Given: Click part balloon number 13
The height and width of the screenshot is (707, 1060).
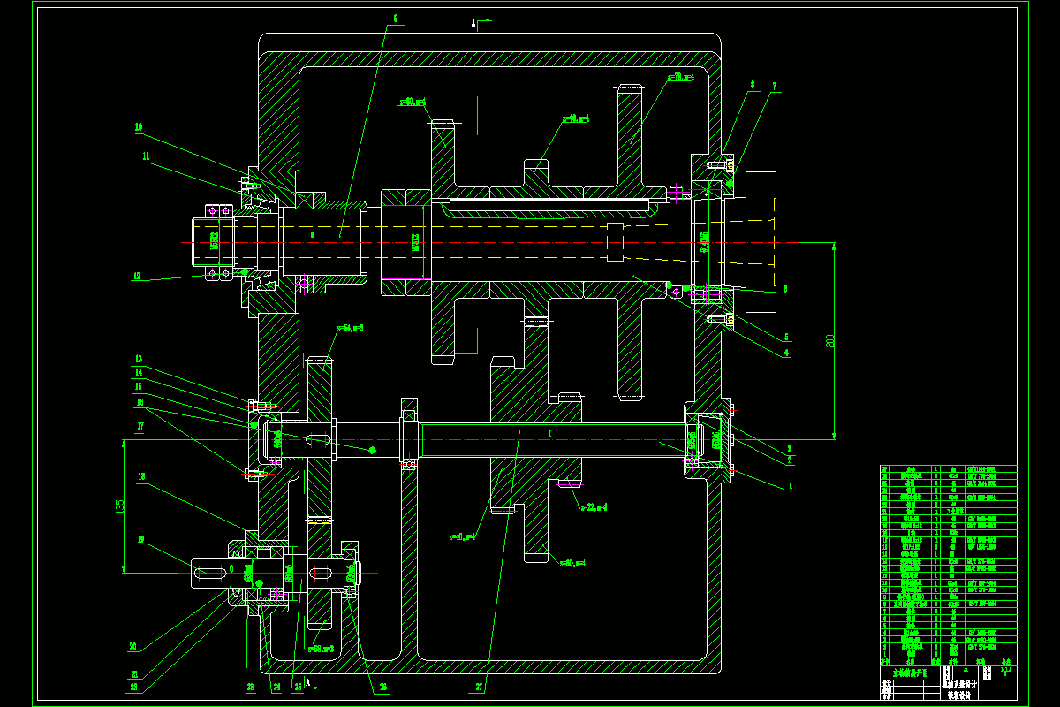Looking at the screenshot, I should 139,359.
